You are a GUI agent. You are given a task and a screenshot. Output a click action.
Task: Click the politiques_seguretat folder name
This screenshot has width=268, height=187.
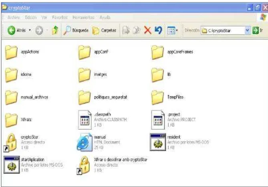[x=111, y=97]
